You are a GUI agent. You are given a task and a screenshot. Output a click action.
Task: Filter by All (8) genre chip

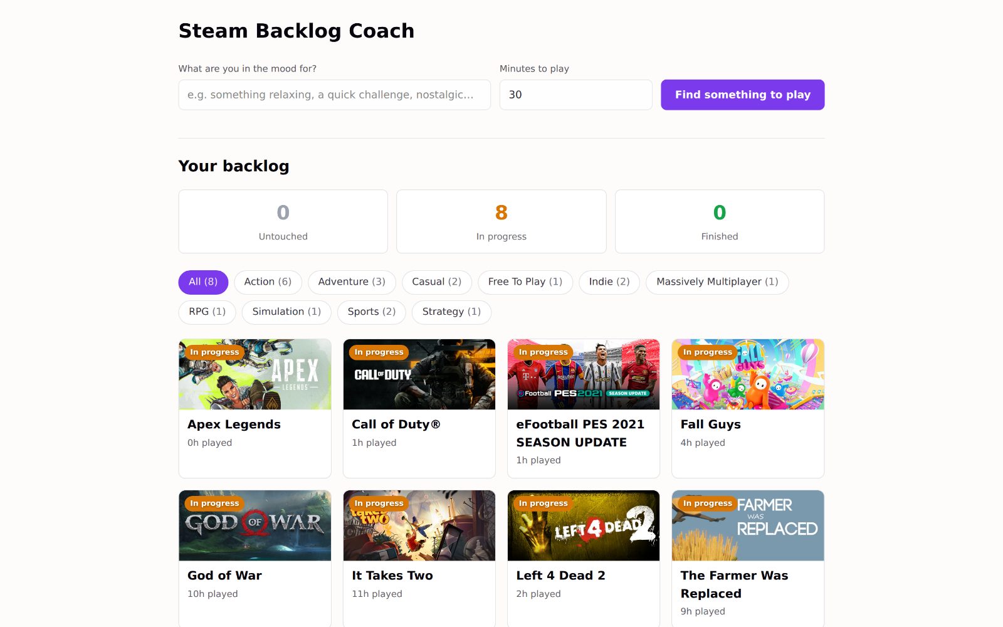coord(203,282)
